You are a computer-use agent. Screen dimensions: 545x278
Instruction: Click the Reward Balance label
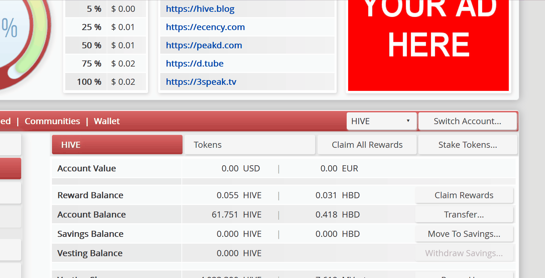(x=90, y=195)
